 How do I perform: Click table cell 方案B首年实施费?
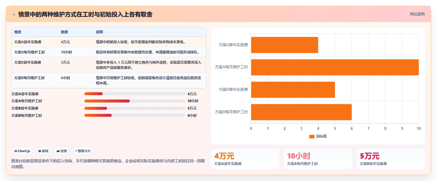click(28, 62)
